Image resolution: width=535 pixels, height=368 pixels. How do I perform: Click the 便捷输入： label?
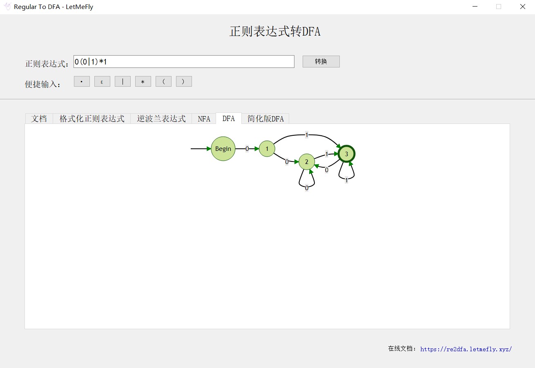pos(43,84)
